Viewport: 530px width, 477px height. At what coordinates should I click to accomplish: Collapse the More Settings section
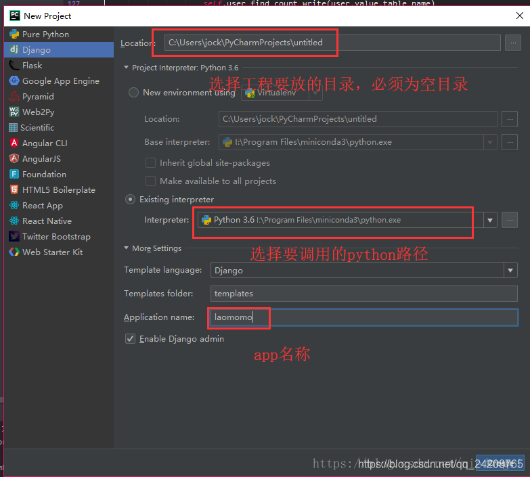[x=126, y=248]
